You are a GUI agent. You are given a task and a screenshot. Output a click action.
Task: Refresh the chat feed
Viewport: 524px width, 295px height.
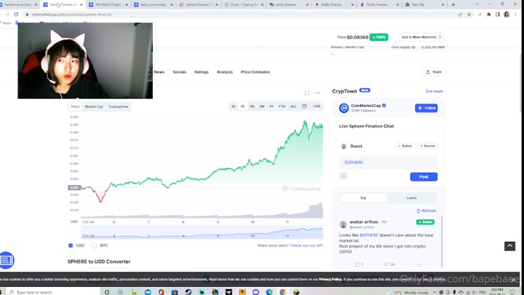426,211
